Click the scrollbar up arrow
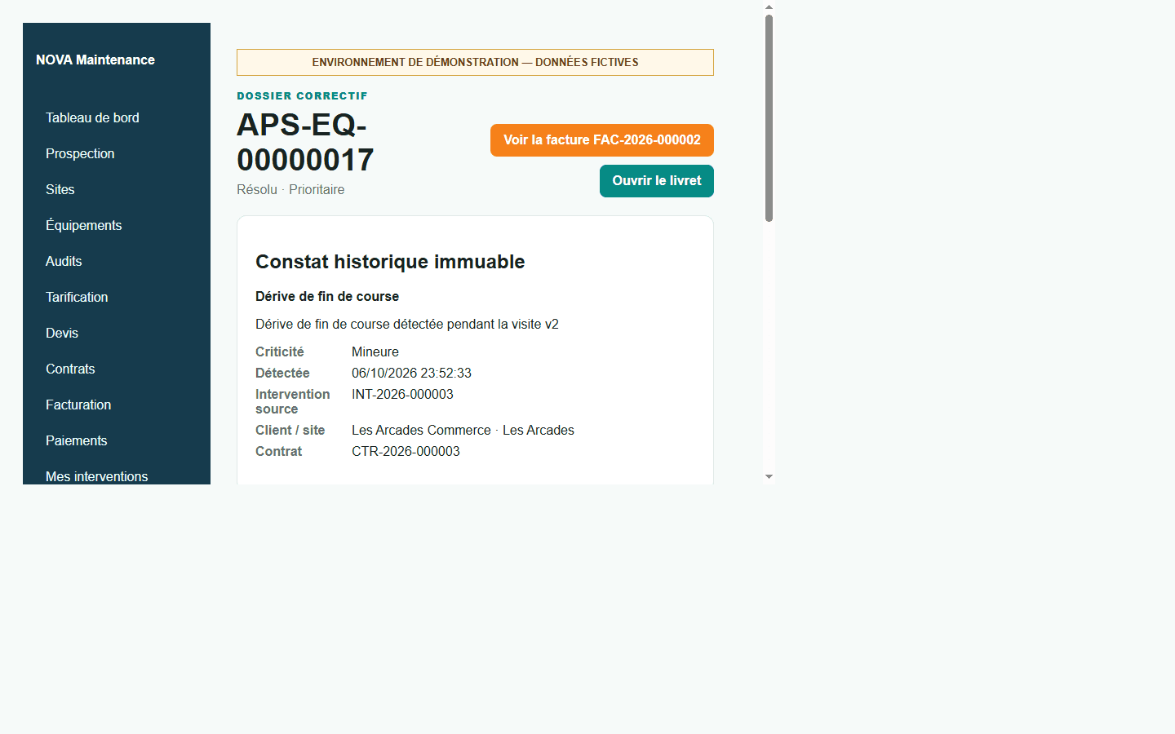Viewport: 1175px width, 734px height. point(769,7)
